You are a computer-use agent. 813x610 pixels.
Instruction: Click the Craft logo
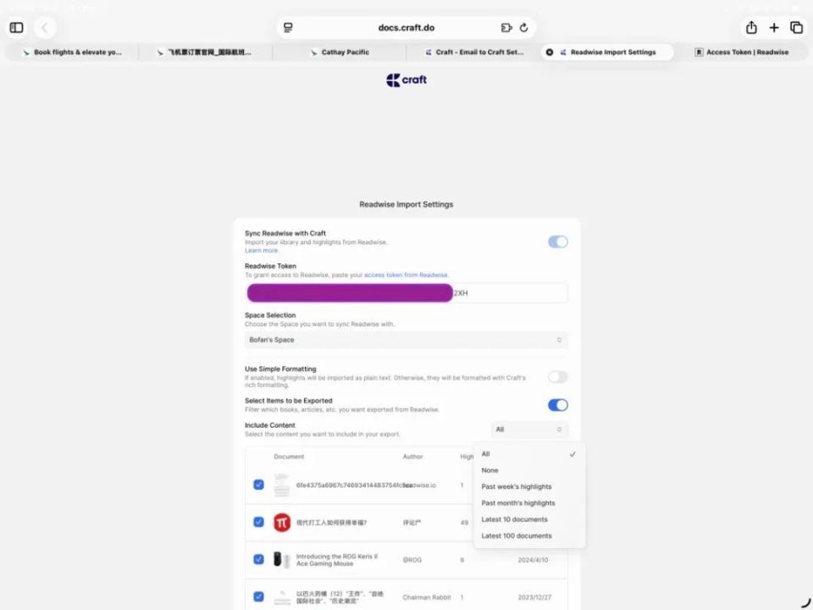406,80
